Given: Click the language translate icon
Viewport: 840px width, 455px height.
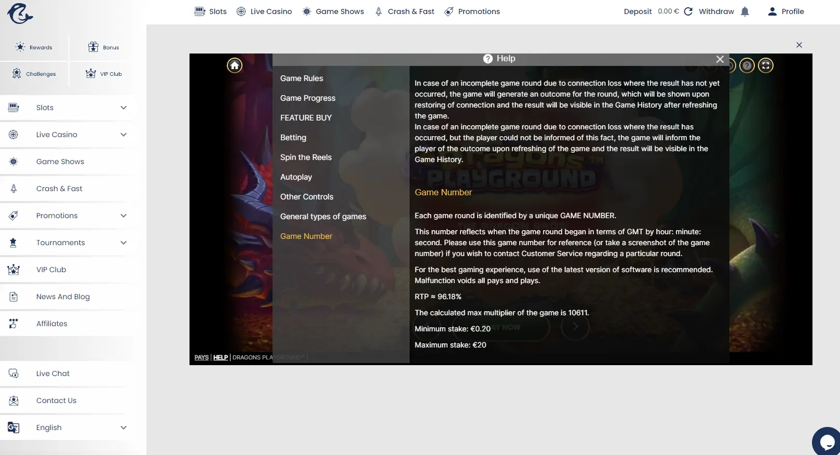Looking at the screenshot, I should coord(13,427).
